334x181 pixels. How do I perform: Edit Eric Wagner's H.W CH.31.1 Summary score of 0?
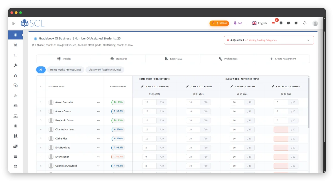[149, 157]
